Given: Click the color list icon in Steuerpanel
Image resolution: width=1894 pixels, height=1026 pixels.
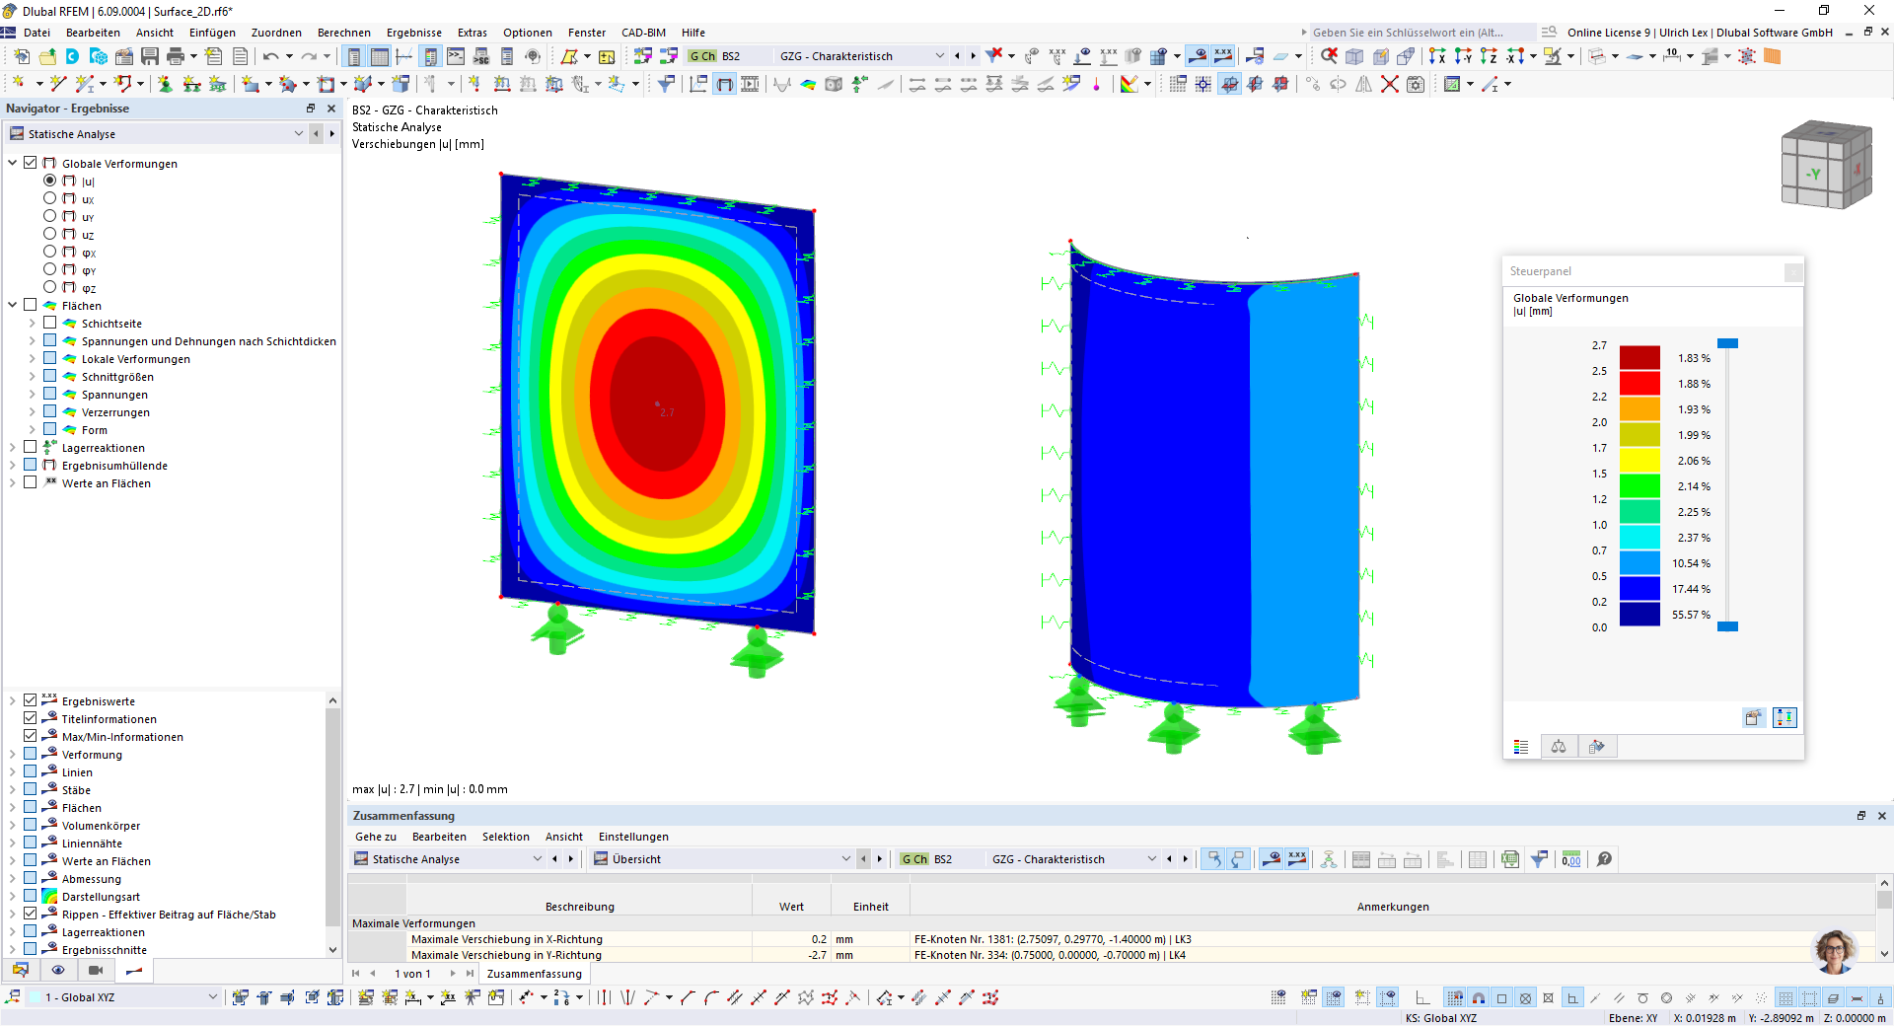Looking at the screenshot, I should [1521, 747].
